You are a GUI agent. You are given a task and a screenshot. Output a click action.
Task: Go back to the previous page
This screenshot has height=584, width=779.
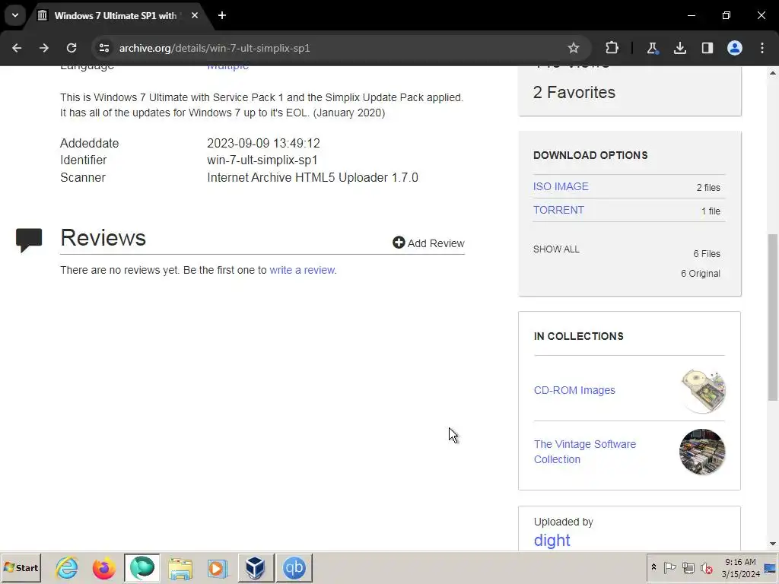coord(17,48)
